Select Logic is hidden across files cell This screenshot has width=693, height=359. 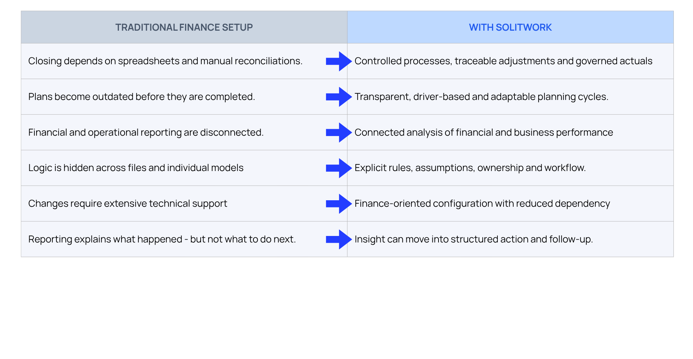tap(184, 168)
